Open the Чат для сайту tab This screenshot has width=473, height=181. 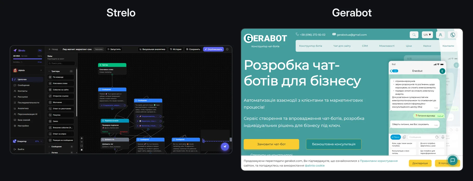pos(342,46)
